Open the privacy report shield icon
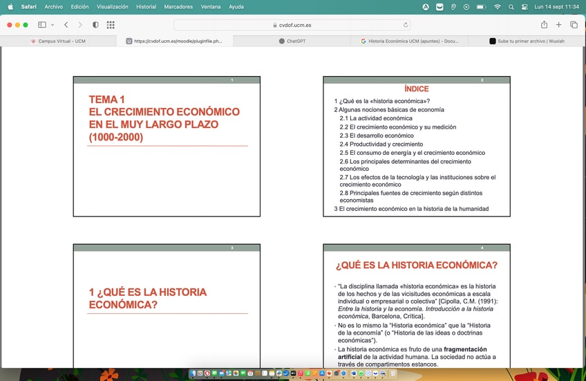This screenshot has width=586, height=381. click(x=95, y=25)
